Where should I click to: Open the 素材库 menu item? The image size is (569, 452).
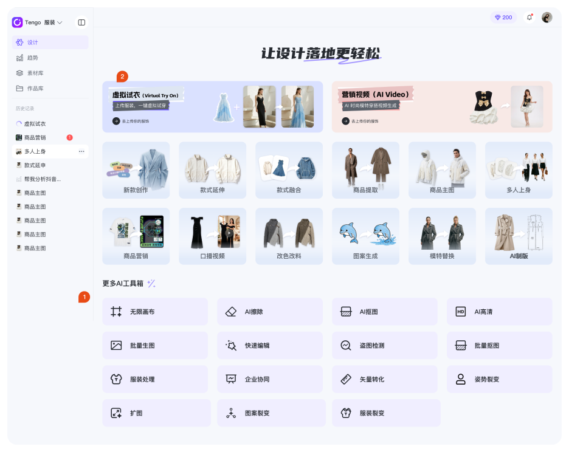click(50, 73)
